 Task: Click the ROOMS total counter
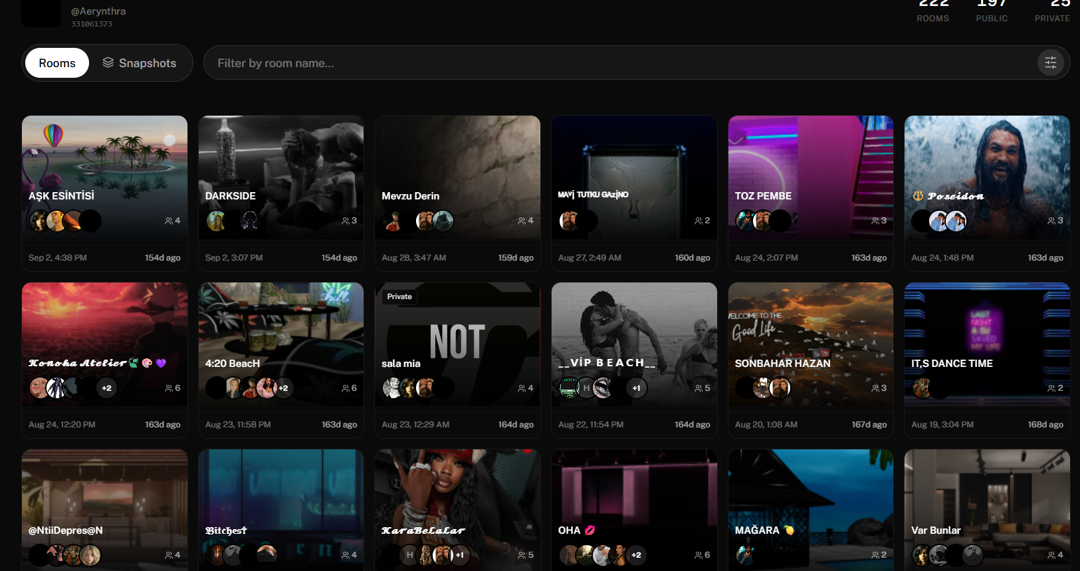coord(933,12)
